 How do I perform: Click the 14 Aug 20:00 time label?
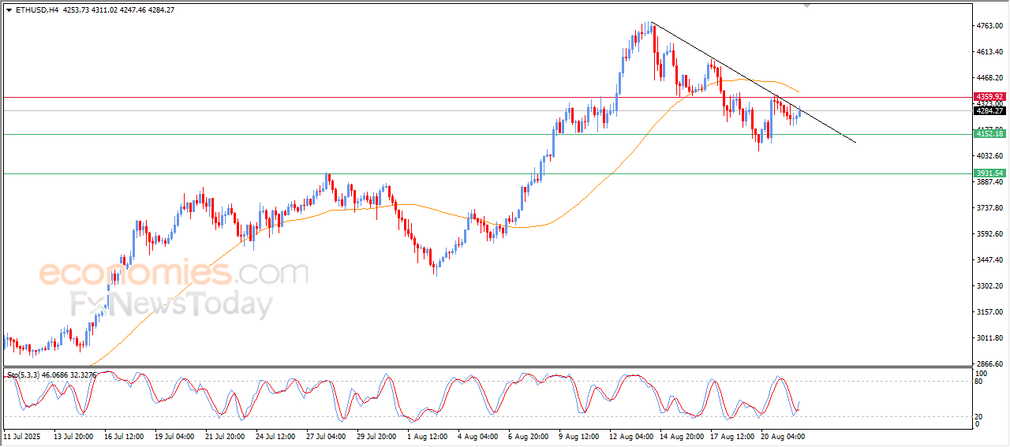pos(680,436)
